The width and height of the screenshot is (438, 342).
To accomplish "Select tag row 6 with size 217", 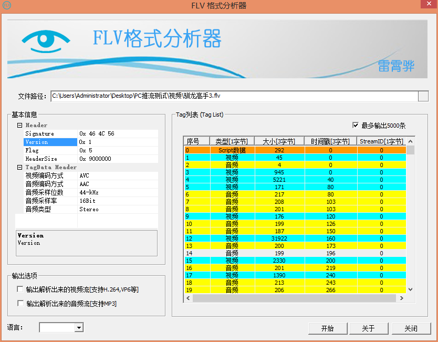I will [x=295, y=194].
